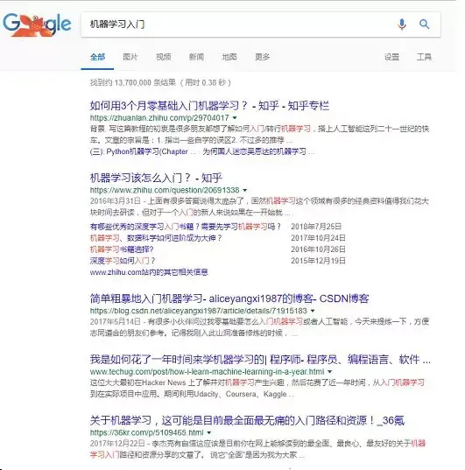The width and height of the screenshot is (465, 470).
Task: Click URL text blog.csdn.net/aliceyangxi1987 article
Action: pyautogui.click(x=199, y=311)
